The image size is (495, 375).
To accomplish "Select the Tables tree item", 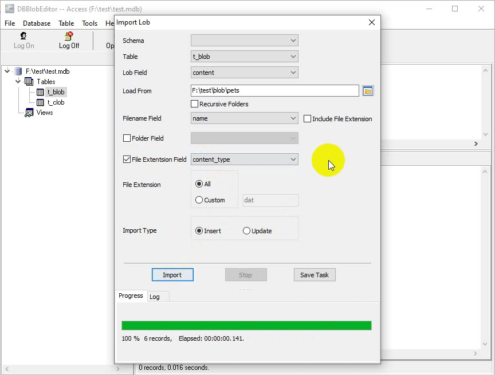I will pyautogui.click(x=46, y=82).
